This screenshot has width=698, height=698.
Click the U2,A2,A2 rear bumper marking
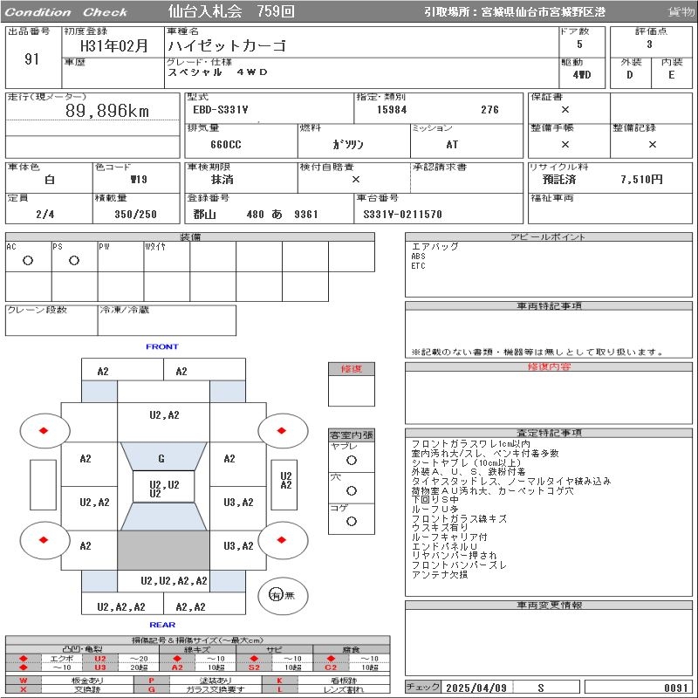(121, 607)
